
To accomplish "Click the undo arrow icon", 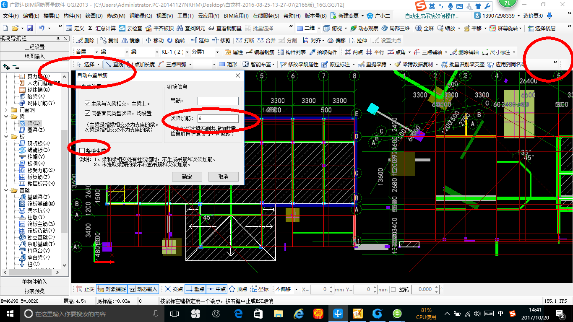I will [42, 28].
